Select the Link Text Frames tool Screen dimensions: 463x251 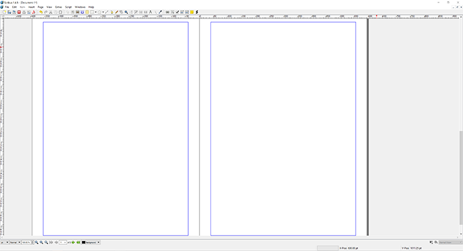pos(141,12)
